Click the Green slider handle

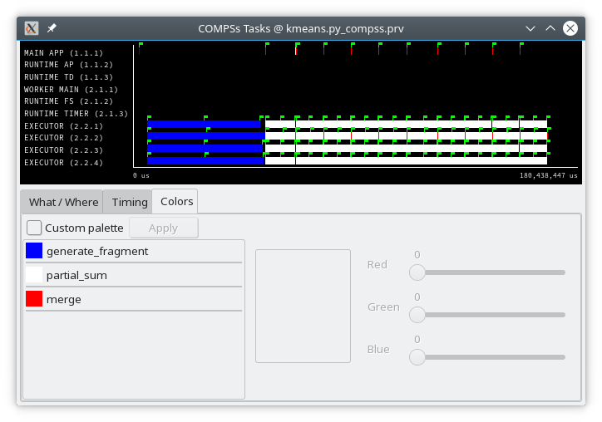coord(417,315)
